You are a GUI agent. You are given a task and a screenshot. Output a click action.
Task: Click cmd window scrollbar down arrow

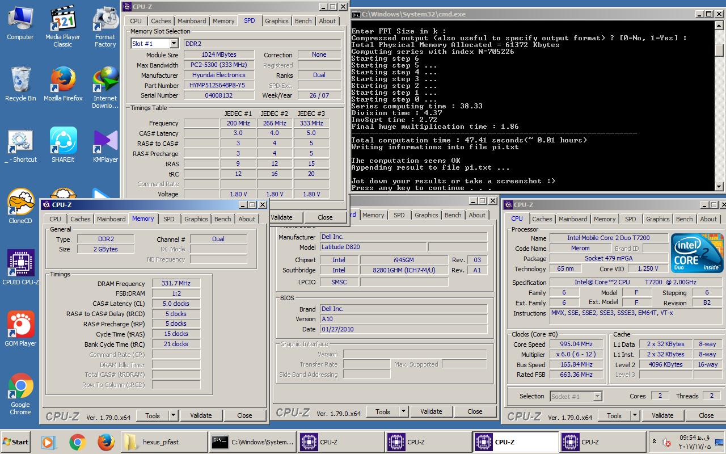pos(719,186)
